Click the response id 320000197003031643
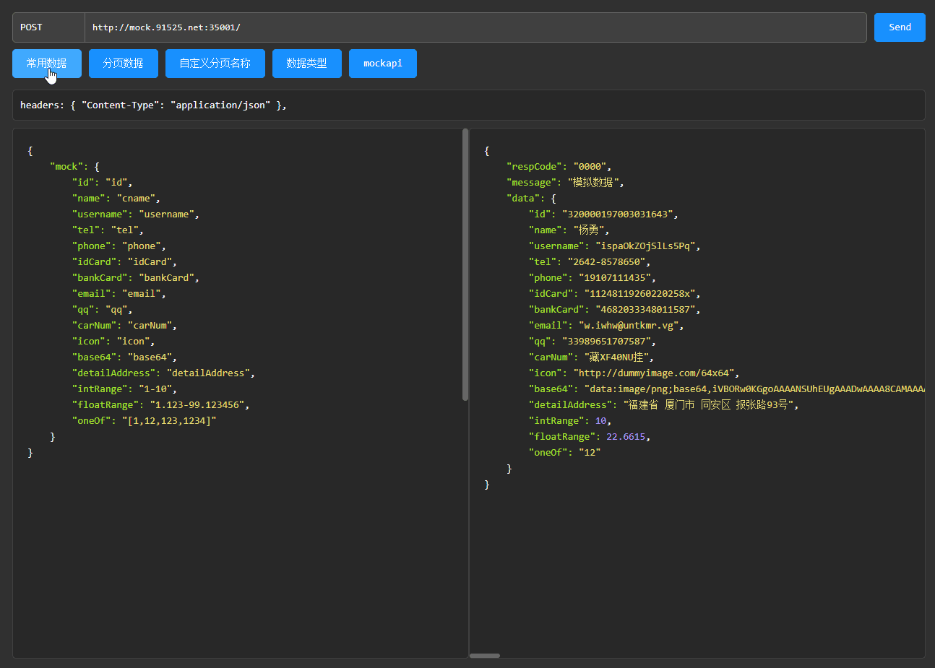The height and width of the screenshot is (668, 935). pos(618,214)
